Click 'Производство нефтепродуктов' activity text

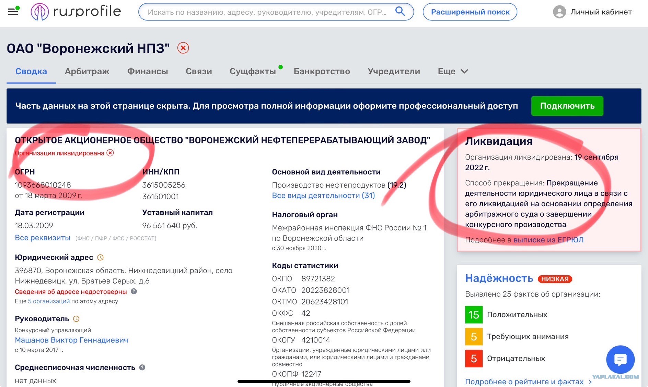328,185
